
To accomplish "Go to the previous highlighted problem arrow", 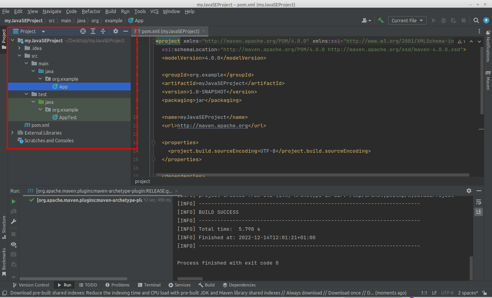I will [x=471, y=42].
